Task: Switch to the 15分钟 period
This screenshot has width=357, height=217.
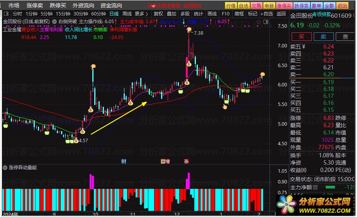Action: [x=63, y=14]
